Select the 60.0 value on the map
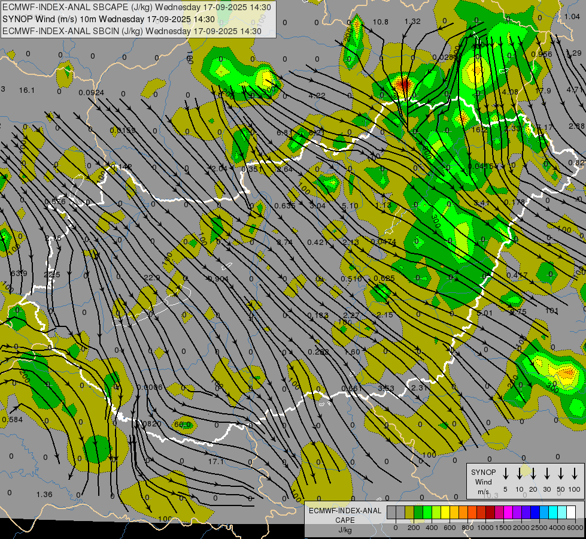 (183, 425)
